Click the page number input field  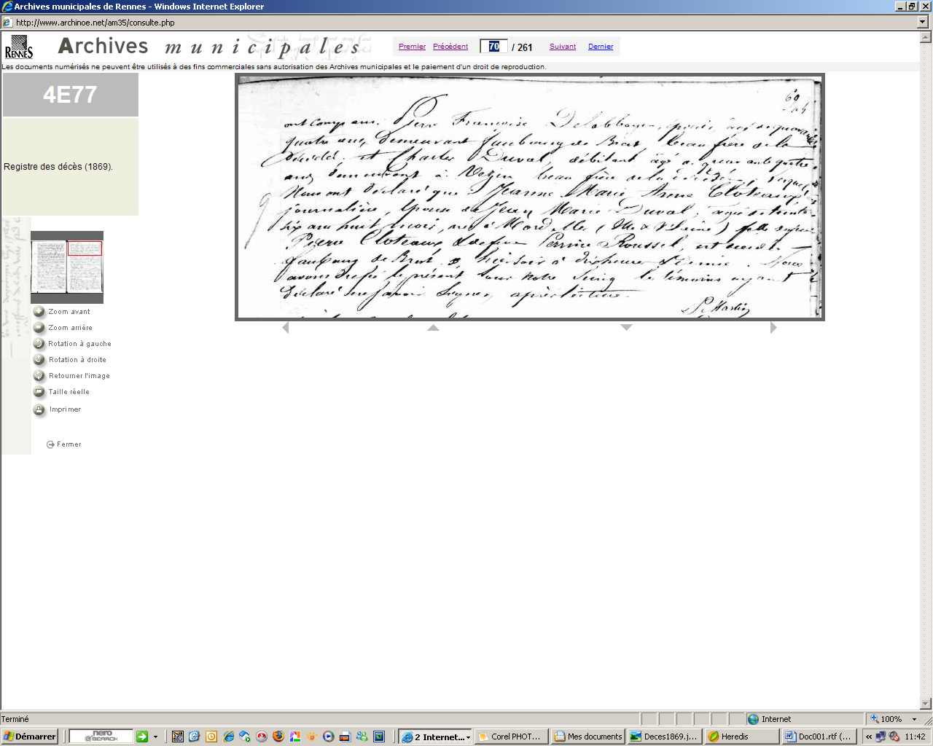coord(493,47)
